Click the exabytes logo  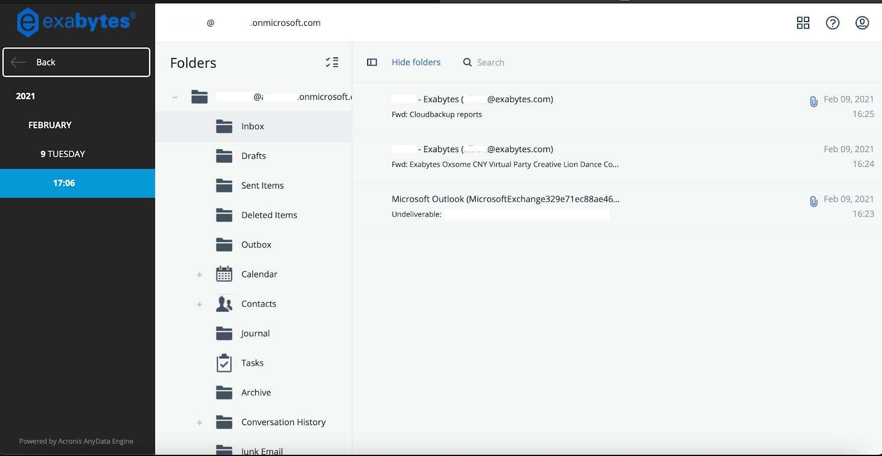76,23
